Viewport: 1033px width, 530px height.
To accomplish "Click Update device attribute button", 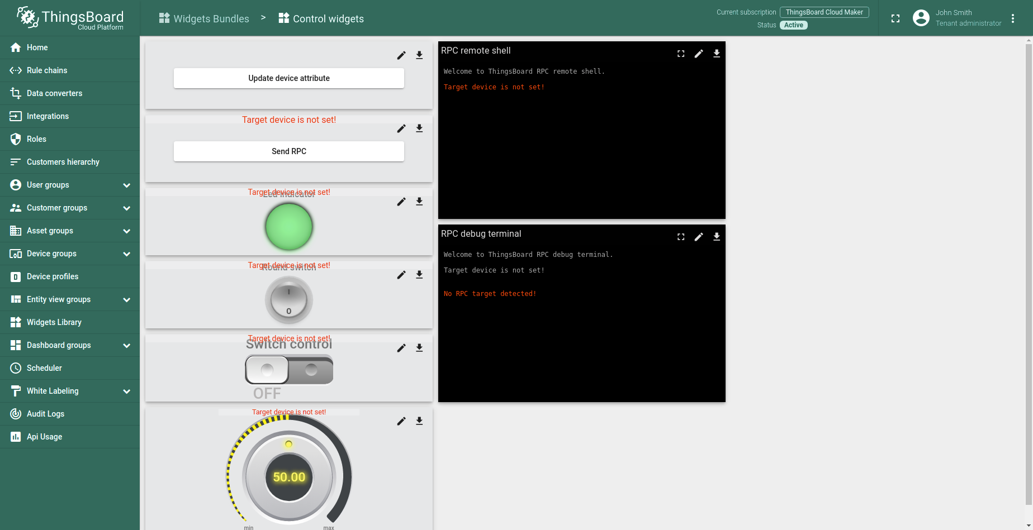I will (289, 78).
